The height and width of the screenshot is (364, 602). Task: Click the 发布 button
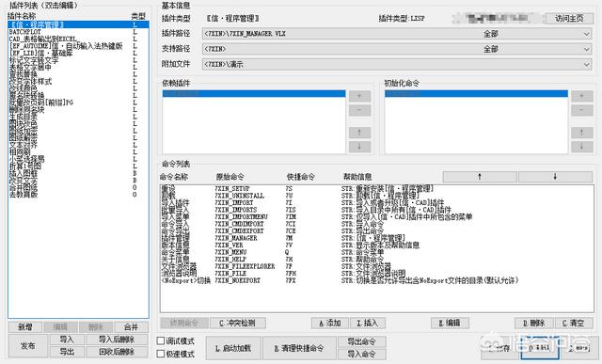27,346
